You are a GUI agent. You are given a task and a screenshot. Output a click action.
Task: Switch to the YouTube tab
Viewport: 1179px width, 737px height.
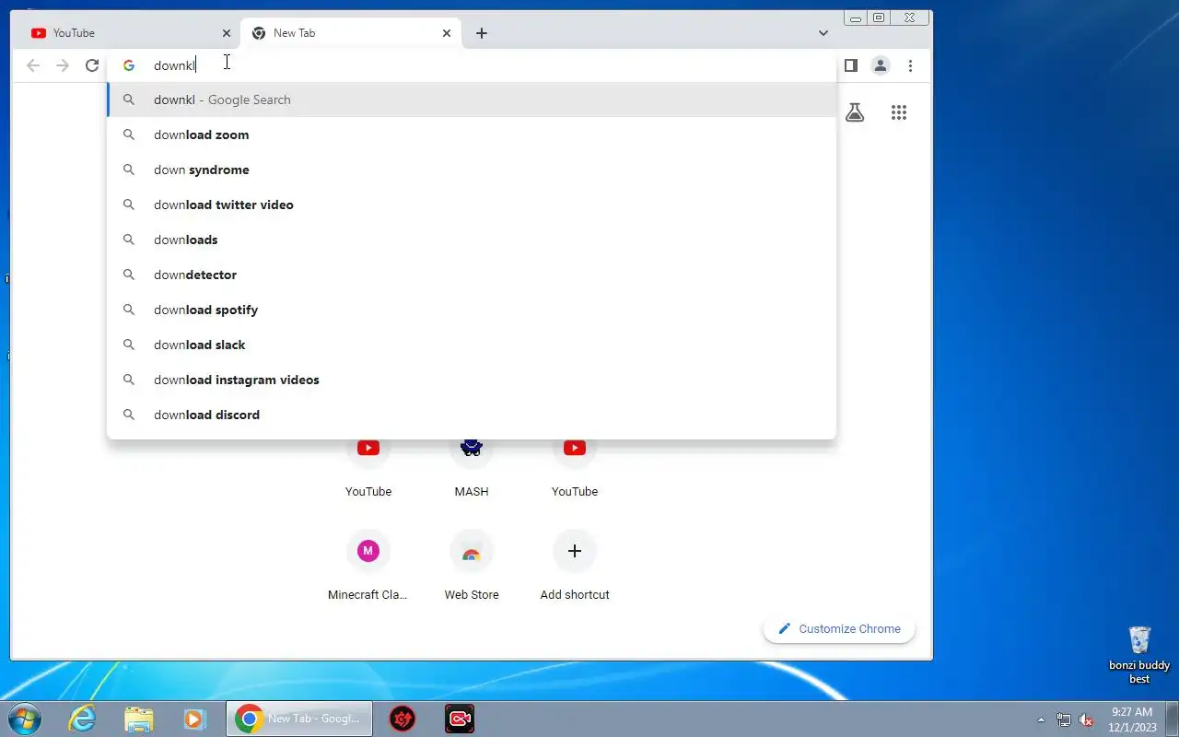click(x=129, y=33)
